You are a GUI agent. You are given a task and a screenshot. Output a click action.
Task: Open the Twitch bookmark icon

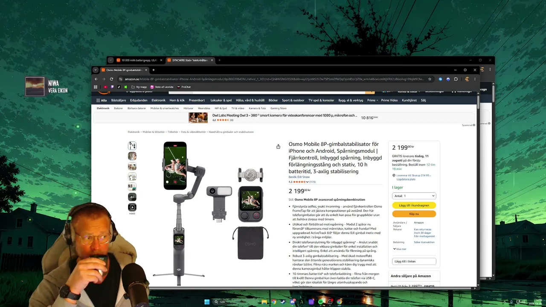coord(112,87)
